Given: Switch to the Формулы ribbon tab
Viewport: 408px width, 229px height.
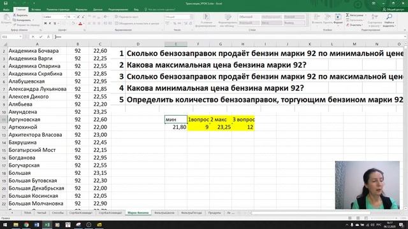Looking at the screenshot, I should click(x=81, y=10).
